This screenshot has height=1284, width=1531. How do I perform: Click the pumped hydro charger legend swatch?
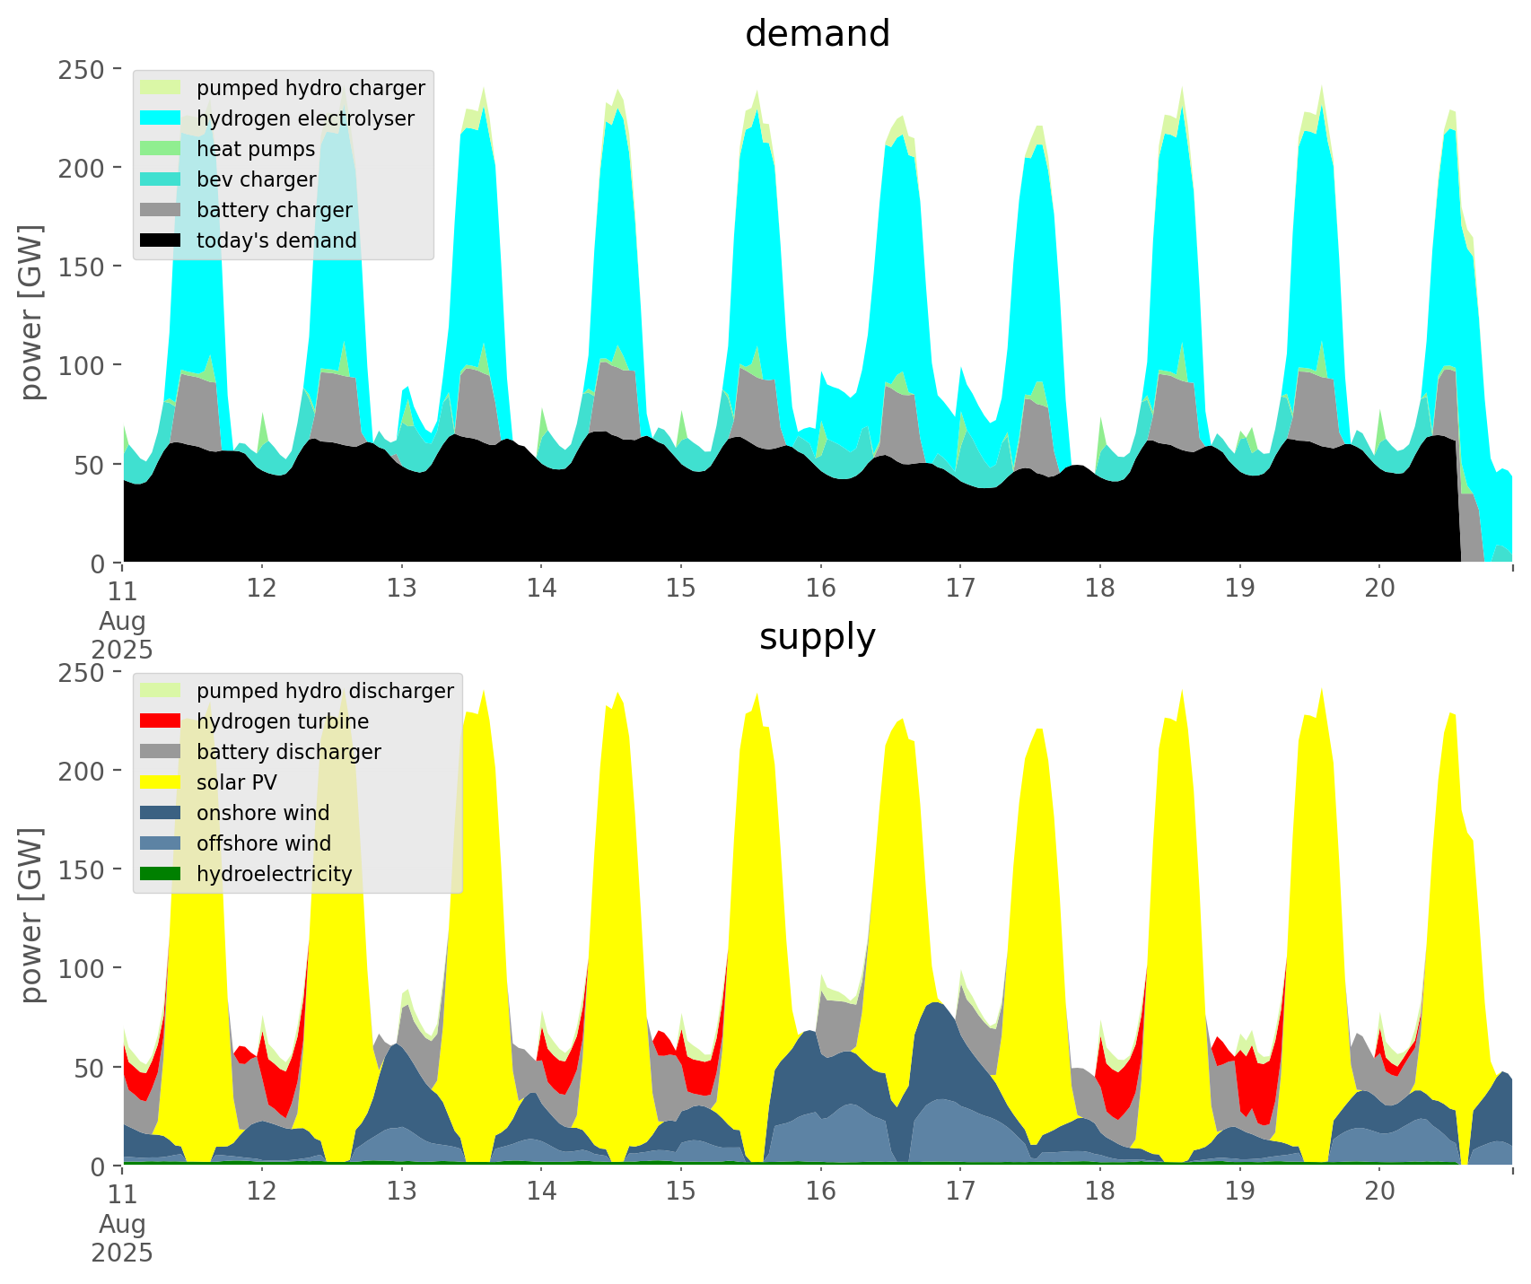(162, 88)
